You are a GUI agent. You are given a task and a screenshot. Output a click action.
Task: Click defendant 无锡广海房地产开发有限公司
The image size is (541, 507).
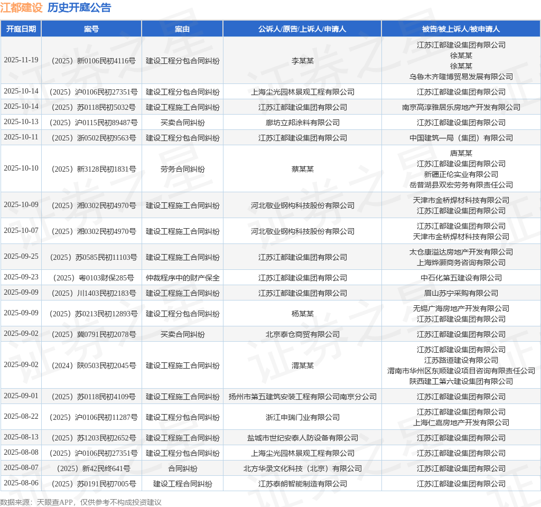tap(461, 308)
